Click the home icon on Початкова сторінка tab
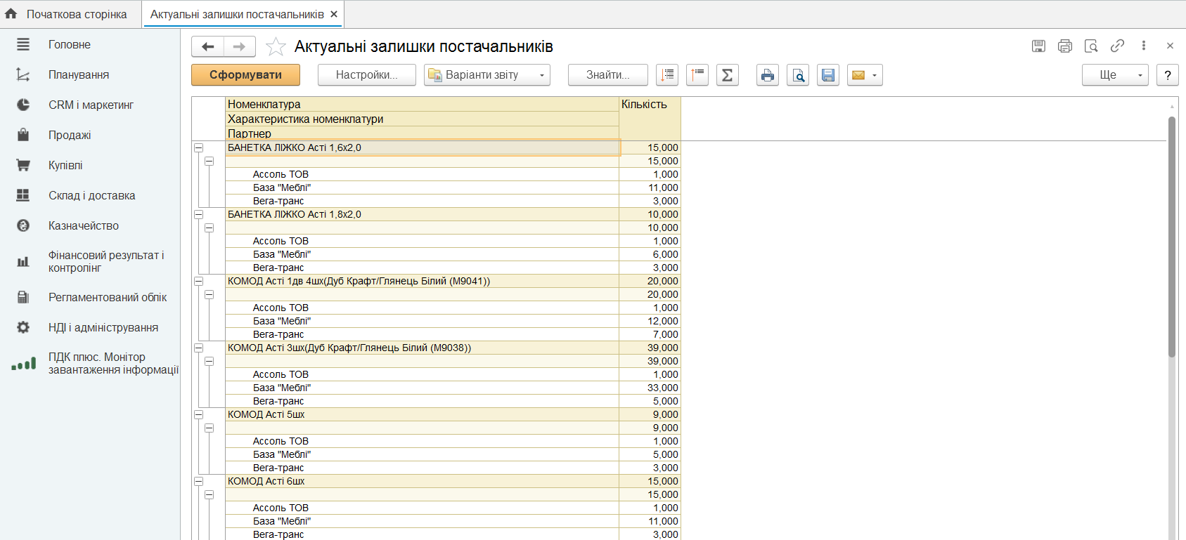The height and width of the screenshot is (540, 1186). coord(11,14)
